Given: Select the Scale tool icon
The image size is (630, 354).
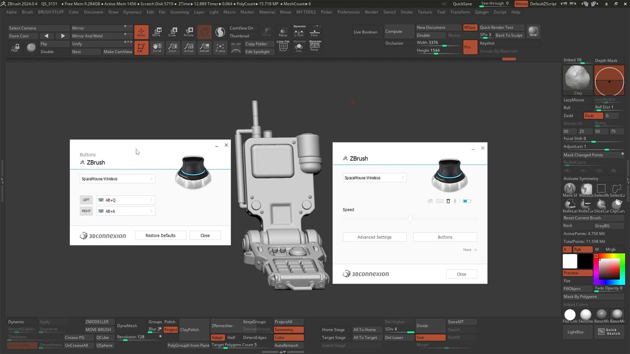Looking at the screenshot, I should coord(173,32).
